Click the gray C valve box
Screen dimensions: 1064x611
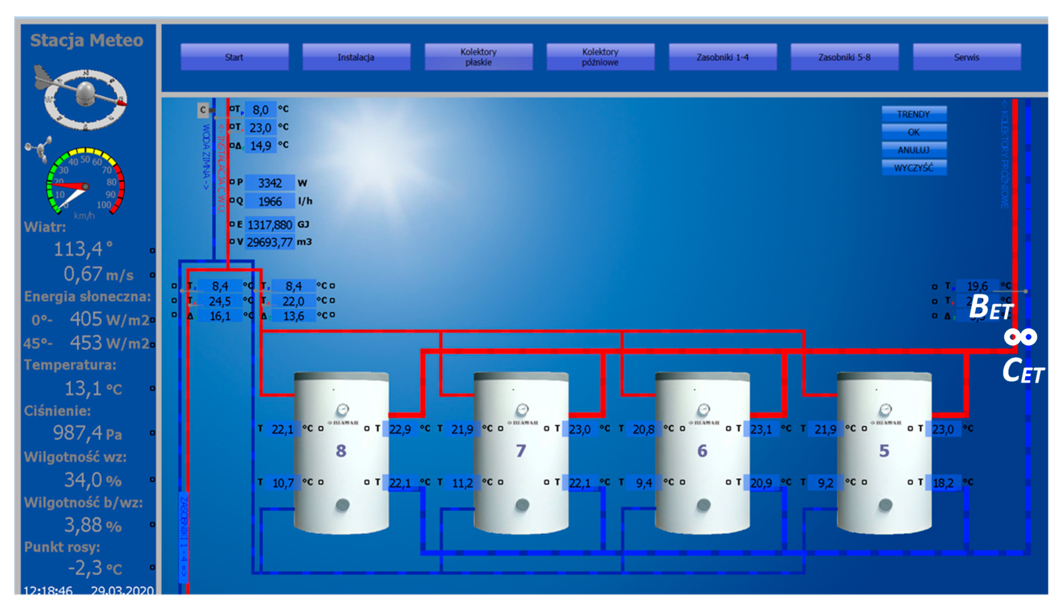click(203, 110)
